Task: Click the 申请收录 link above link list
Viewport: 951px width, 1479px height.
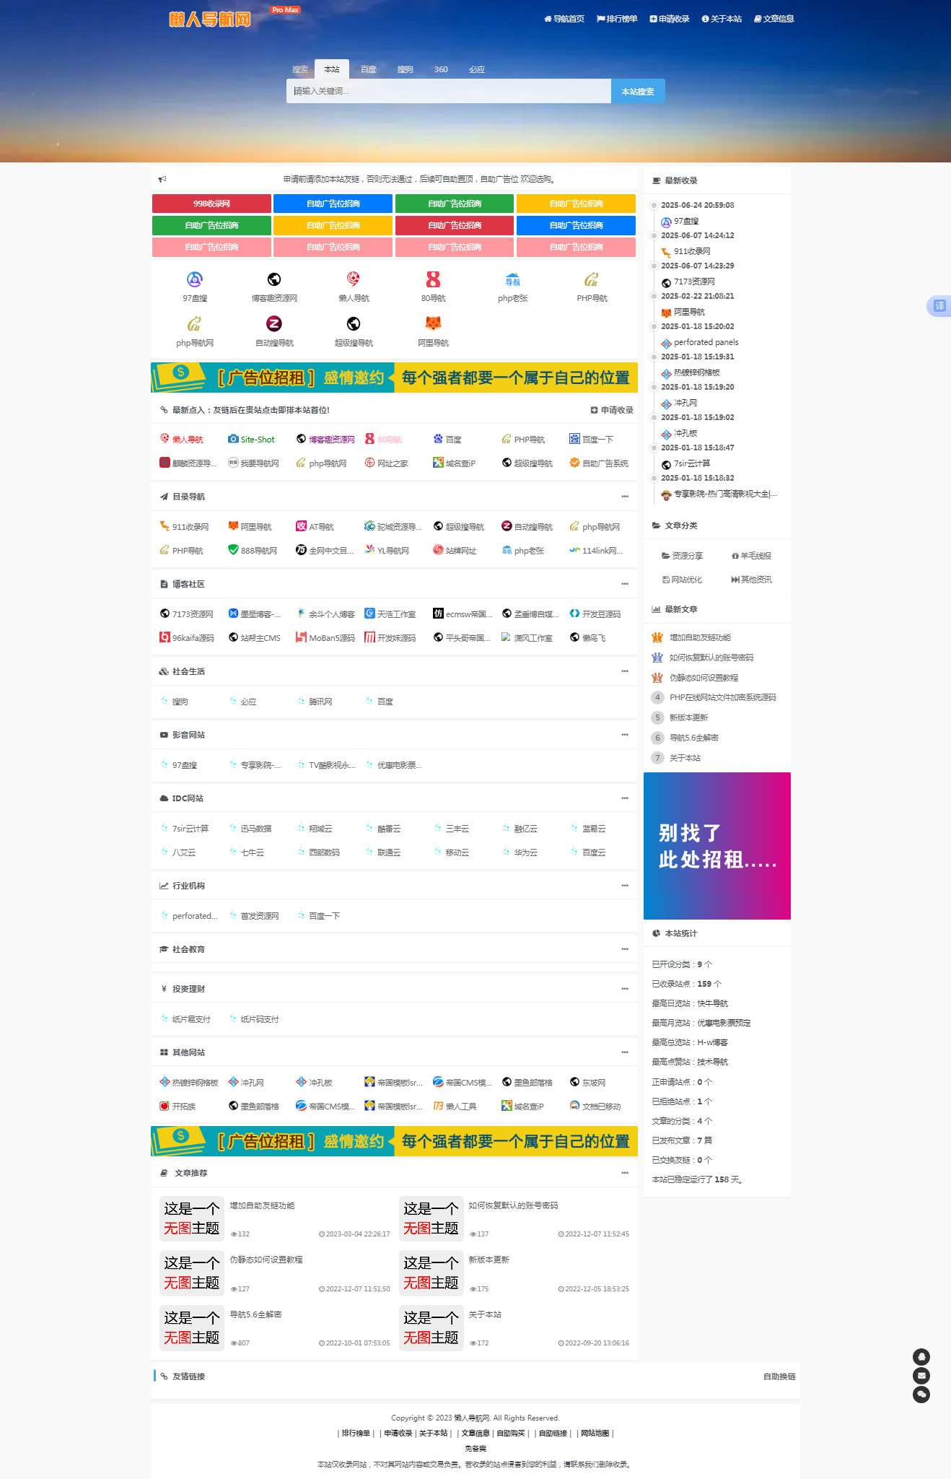Action: click(612, 410)
